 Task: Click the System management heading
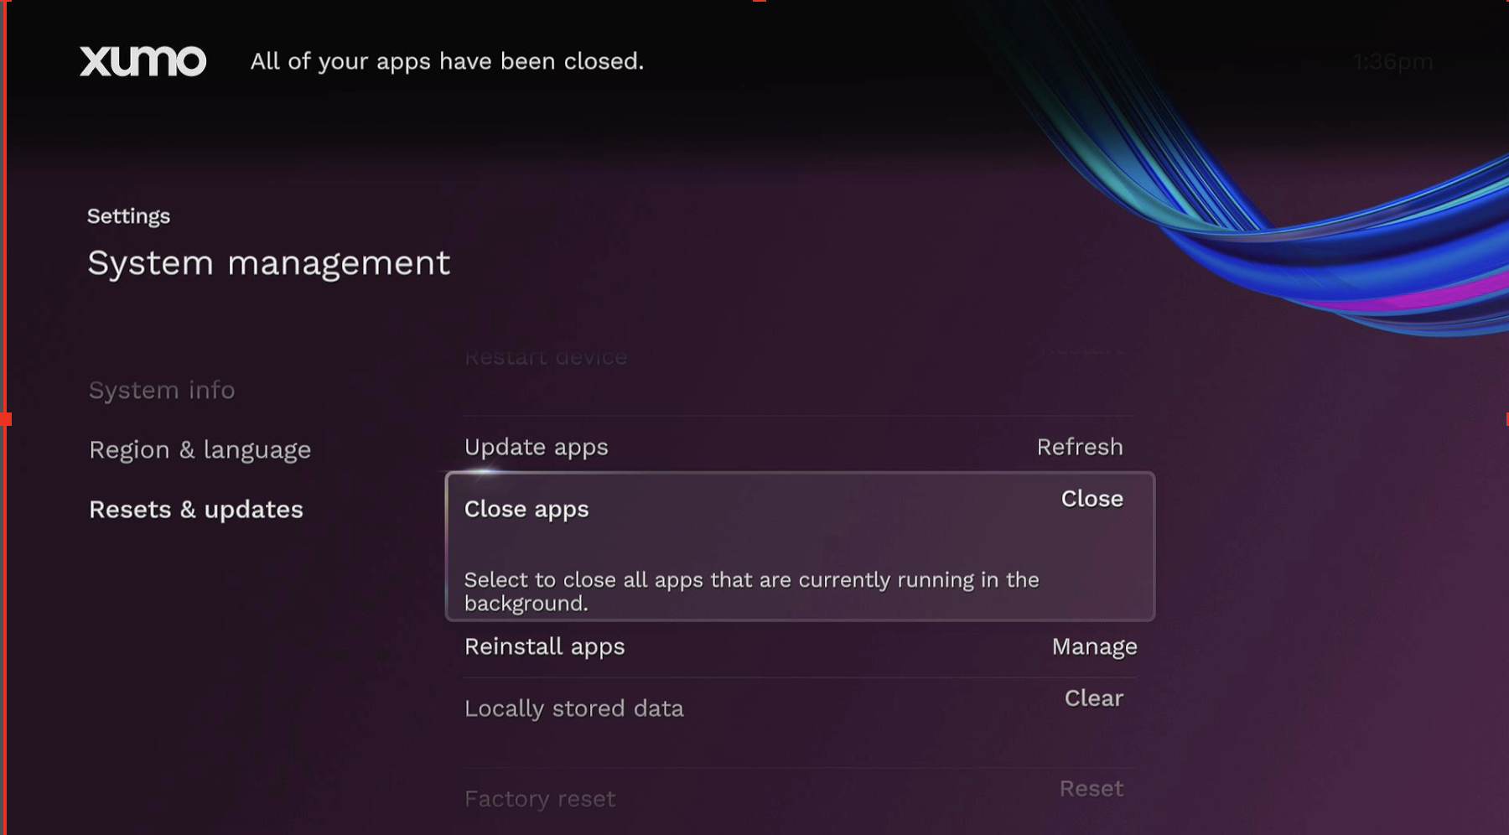pos(268,263)
